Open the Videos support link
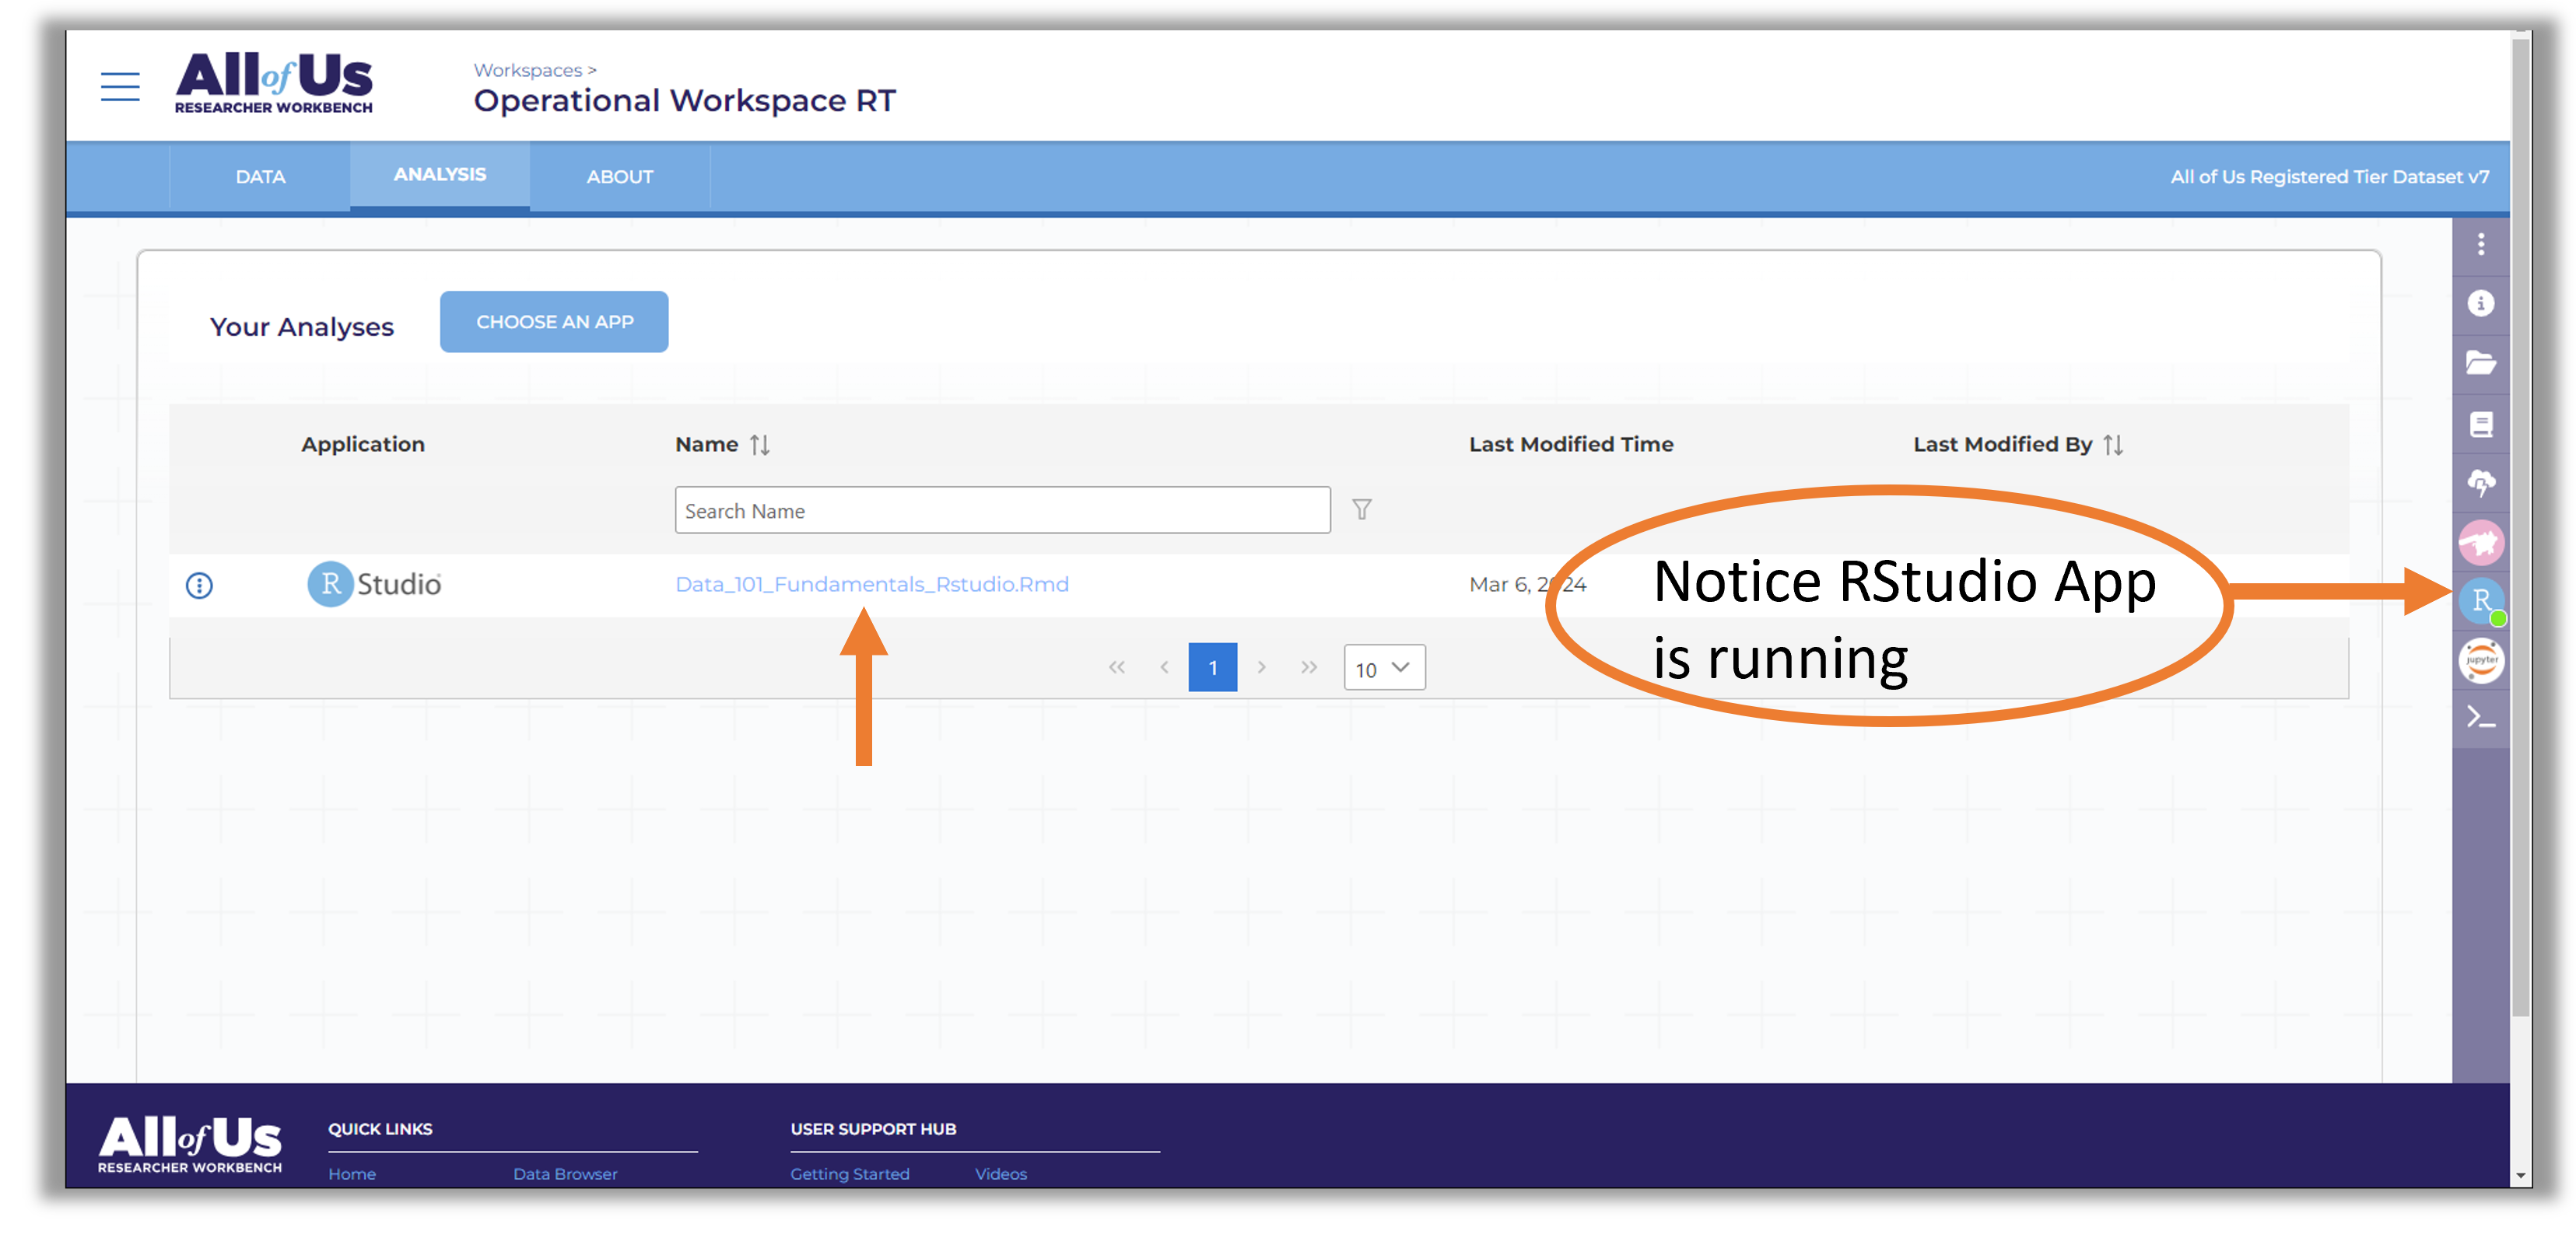 tap(1001, 1173)
